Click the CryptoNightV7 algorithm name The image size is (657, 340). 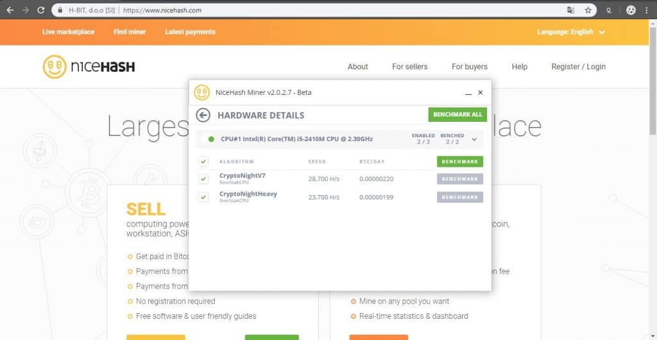(x=242, y=176)
